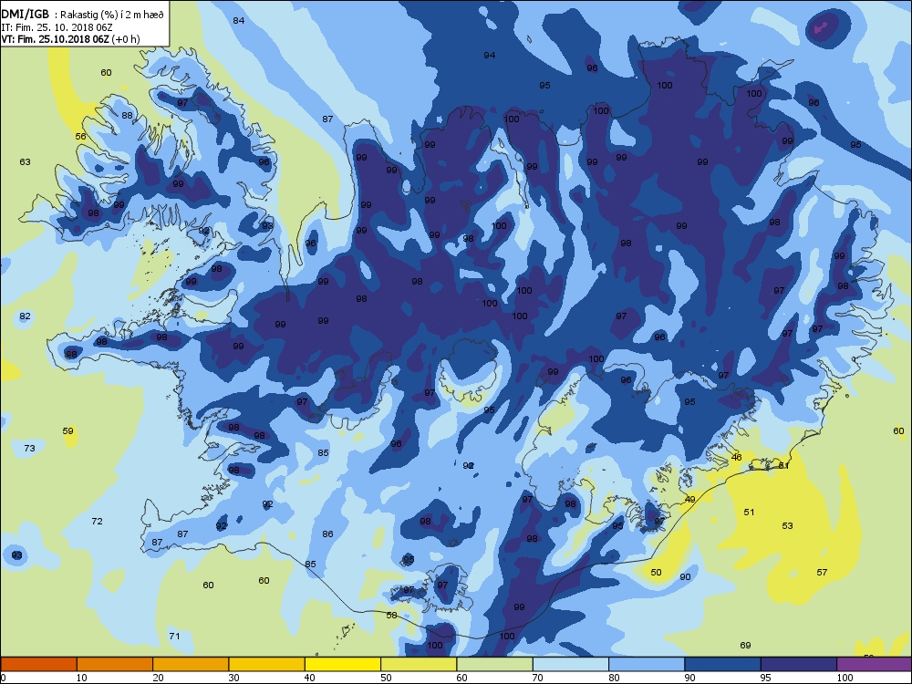Click the '53' humidity reading
Viewport: 912px width, 684px height.
[787, 526]
